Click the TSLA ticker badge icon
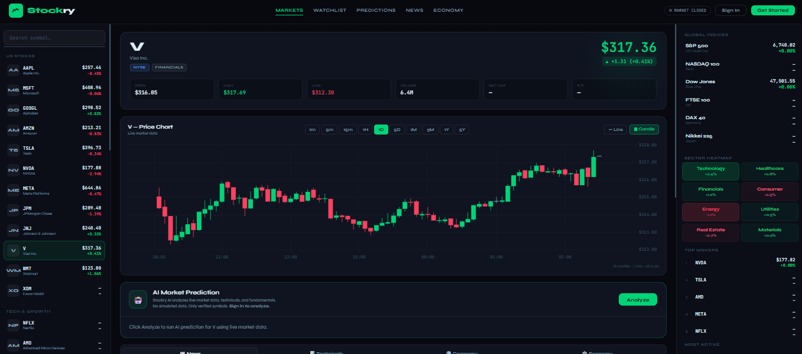This screenshot has height=354, width=802. [x=13, y=150]
